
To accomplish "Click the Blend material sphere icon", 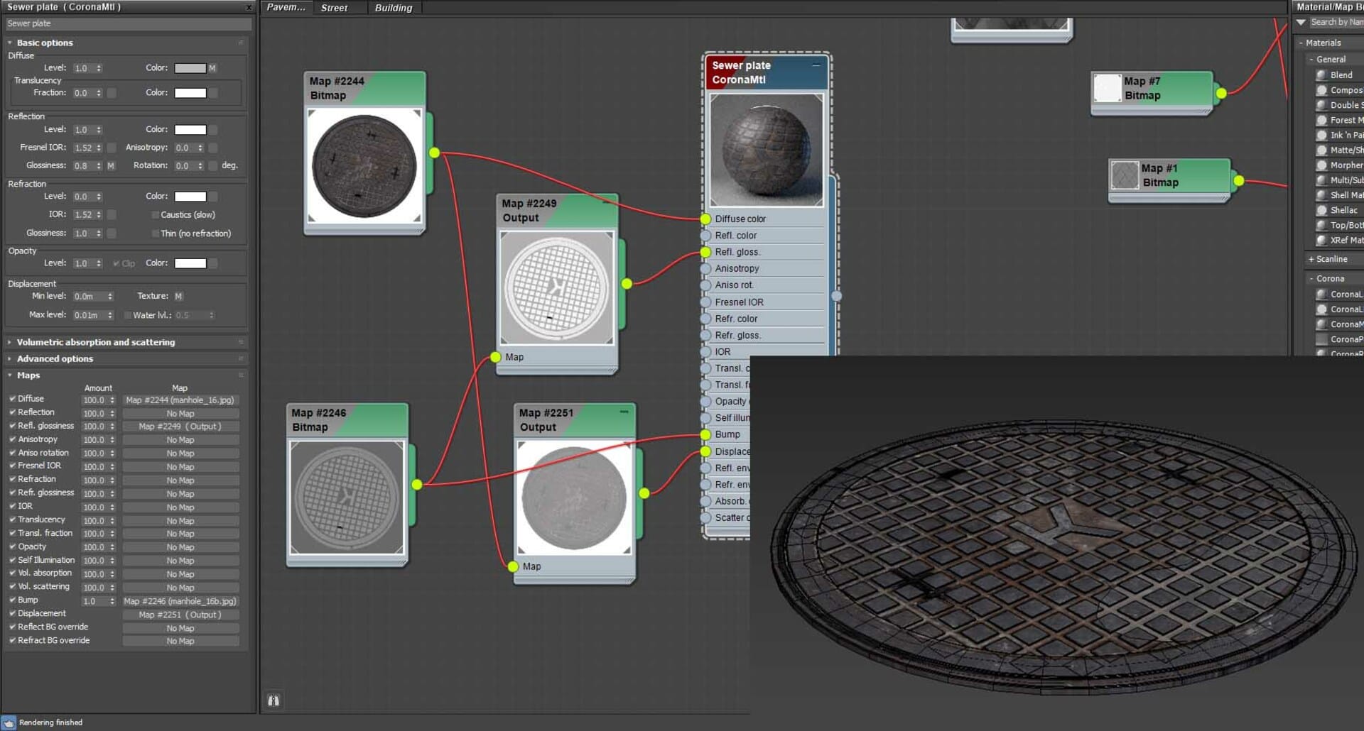I will coord(1321,75).
